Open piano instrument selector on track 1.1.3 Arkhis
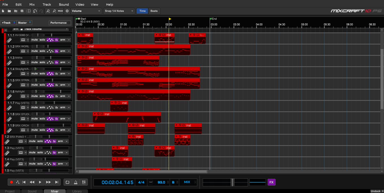The width and height of the screenshot is (384, 193). pyautogui.click(x=23, y=62)
